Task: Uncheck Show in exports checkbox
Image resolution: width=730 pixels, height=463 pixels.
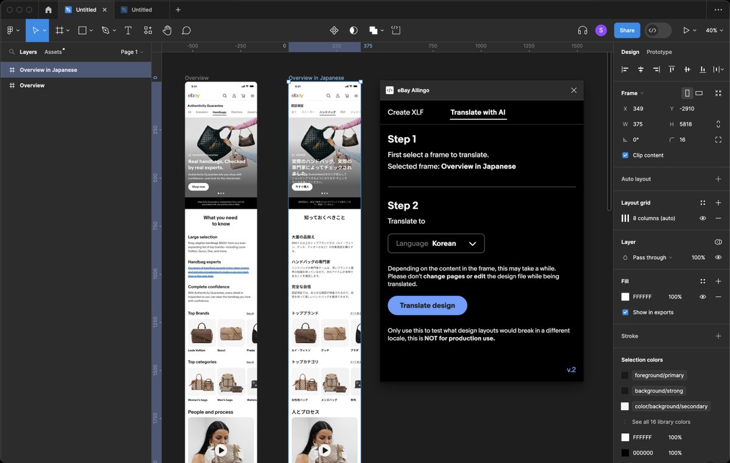Action: pos(625,312)
